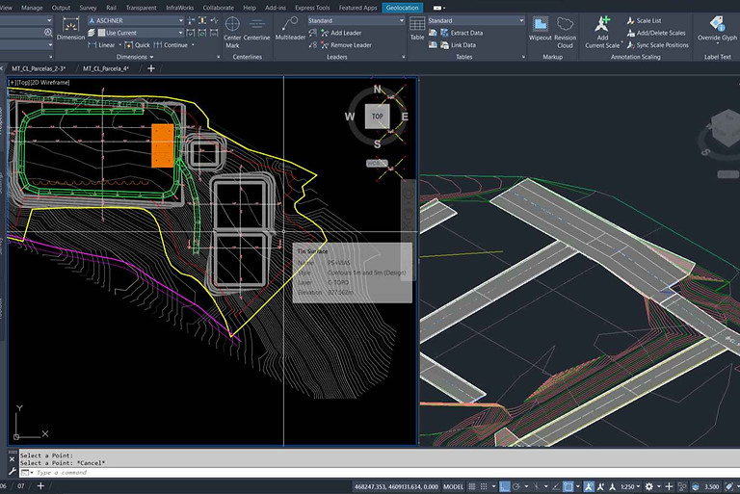740x494 pixels.
Task: Switch to the Collaborate ribbon tab
Action: [218, 8]
